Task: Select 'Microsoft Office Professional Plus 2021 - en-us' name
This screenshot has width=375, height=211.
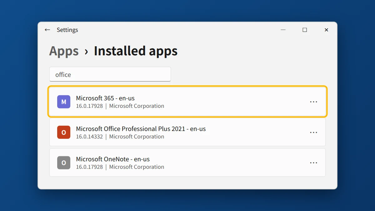Action: (x=141, y=129)
